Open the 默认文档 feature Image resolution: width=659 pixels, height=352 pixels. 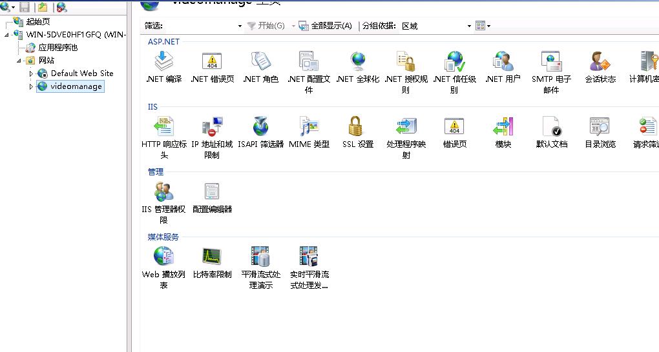(x=551, y=133)
